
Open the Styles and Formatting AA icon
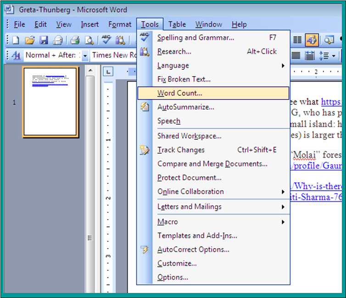click(16, 55)
